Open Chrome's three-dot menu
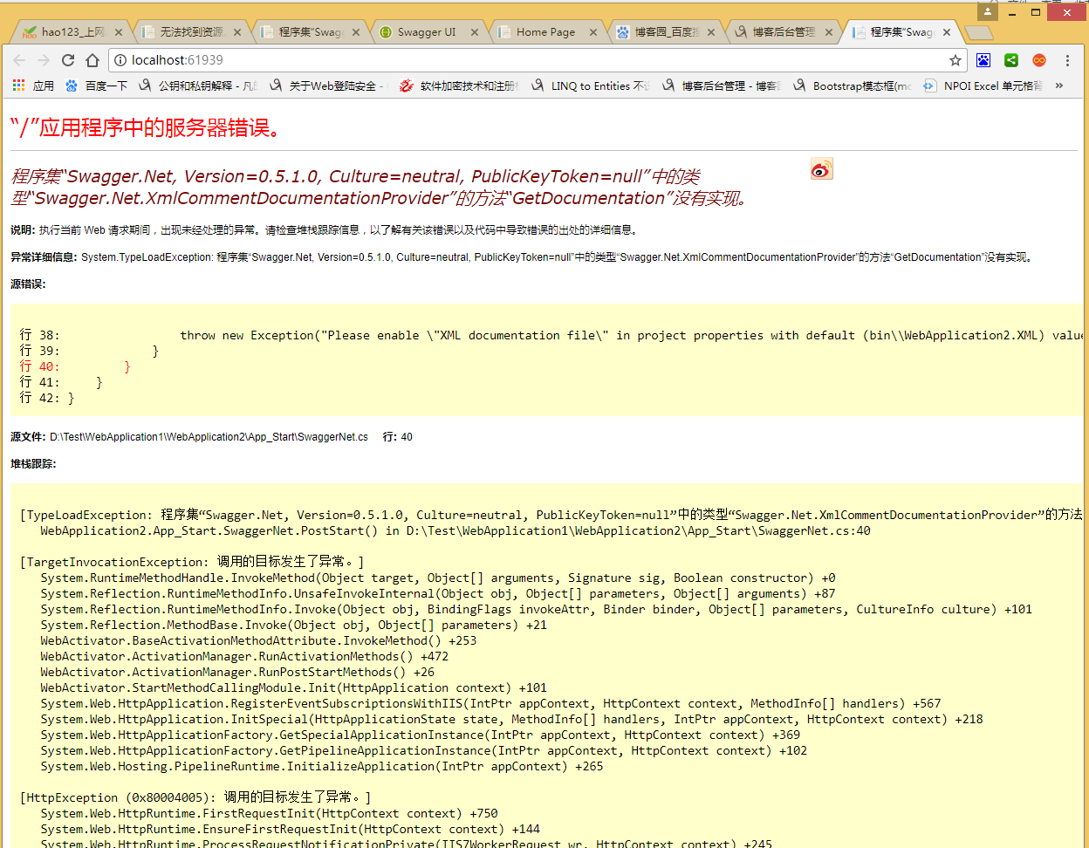Screen dimensions: 1089x848 click(1067, 60)
